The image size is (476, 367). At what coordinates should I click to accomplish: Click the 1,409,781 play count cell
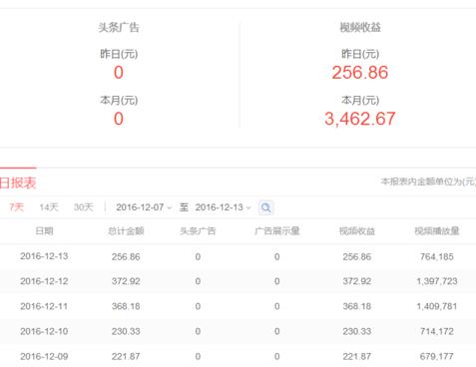coord(437,306)
